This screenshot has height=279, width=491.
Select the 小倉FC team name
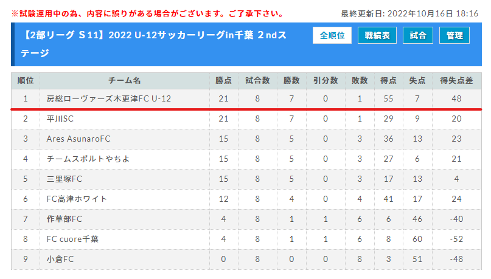pos(60,259)
